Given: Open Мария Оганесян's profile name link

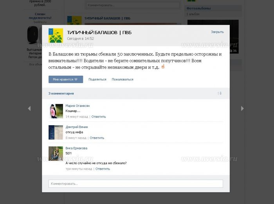Looking at the screenshot, I should 78,106.
